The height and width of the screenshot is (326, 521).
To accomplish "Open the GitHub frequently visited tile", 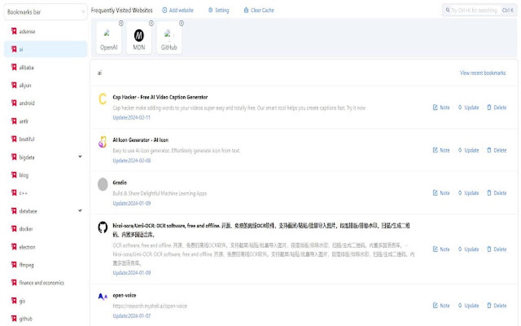I will 169,37.
